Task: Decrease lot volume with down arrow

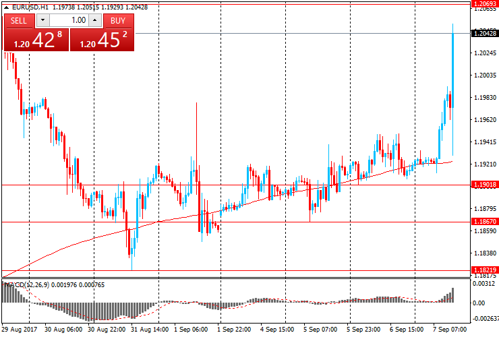Action: [x=43, y=21]
